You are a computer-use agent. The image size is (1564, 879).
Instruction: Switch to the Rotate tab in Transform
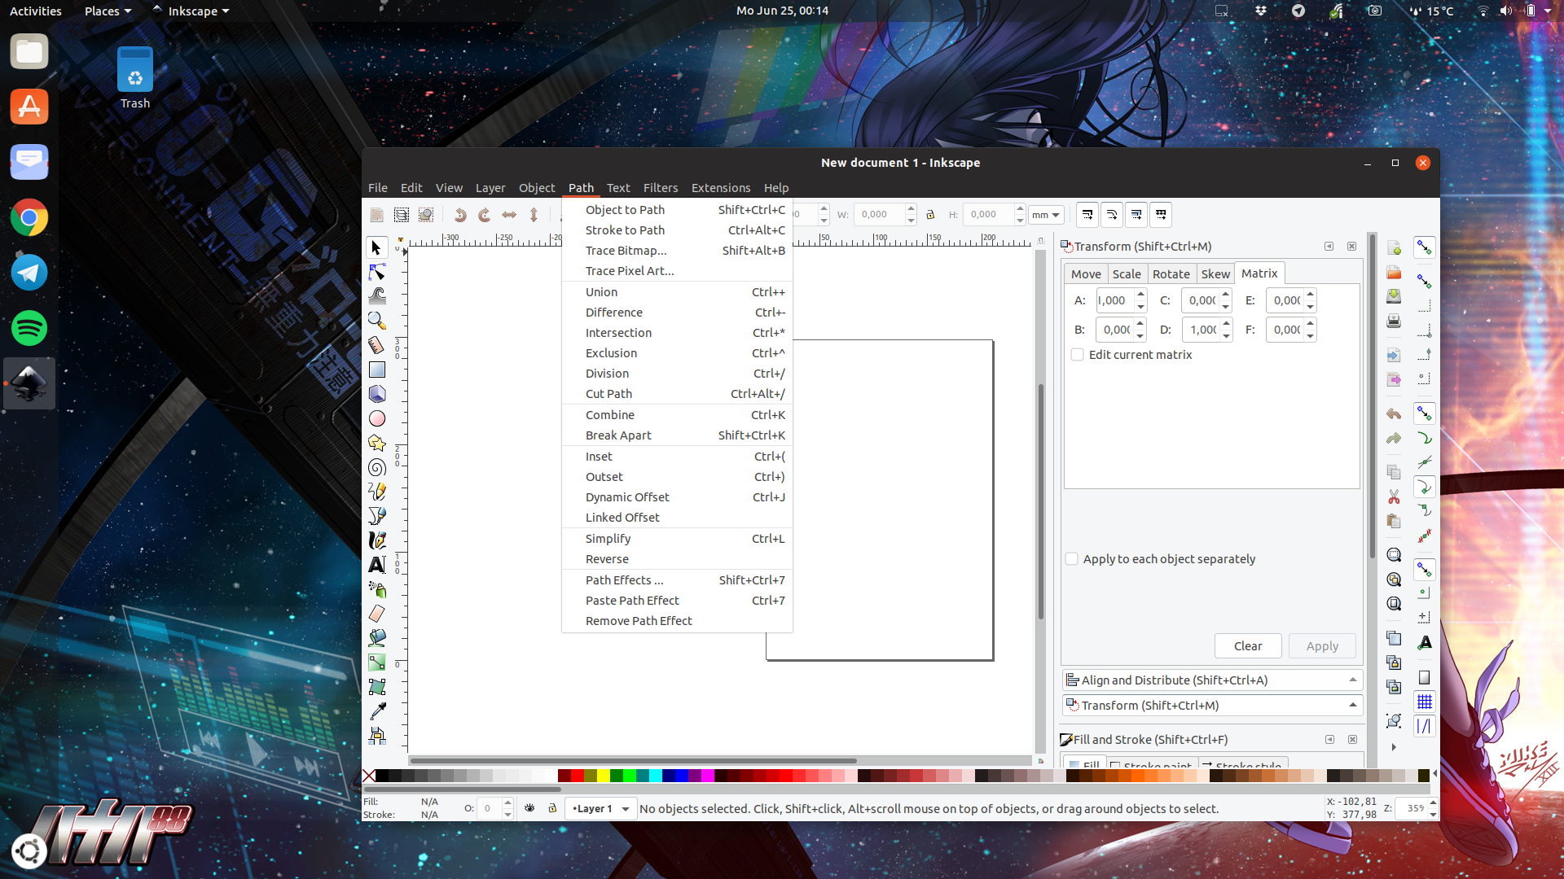(1171, 273)
